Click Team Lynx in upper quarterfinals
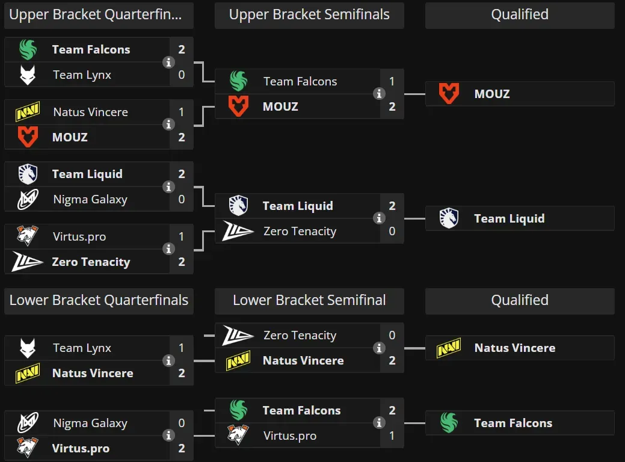The width and height of the screenshot is (625, 462). [82, 75]
